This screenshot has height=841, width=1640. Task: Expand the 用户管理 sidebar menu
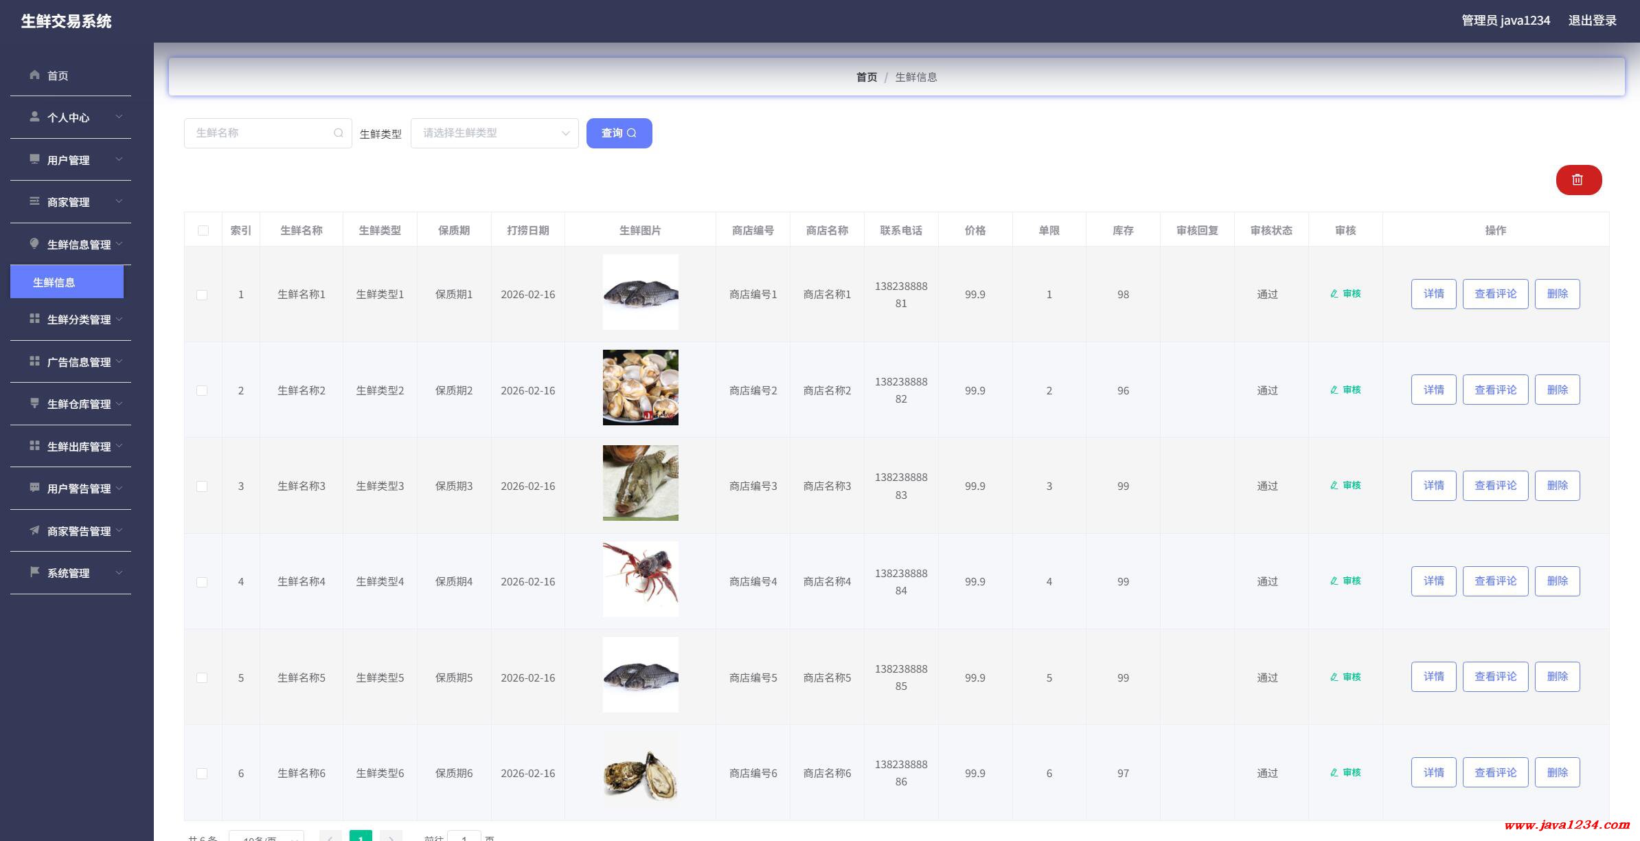pyautogui.click(x=70, y=160)
